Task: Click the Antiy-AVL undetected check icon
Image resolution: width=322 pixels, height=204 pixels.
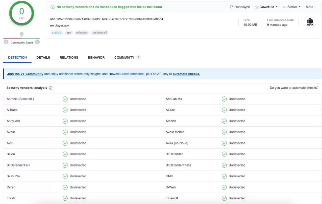Action: pos(65,121)
